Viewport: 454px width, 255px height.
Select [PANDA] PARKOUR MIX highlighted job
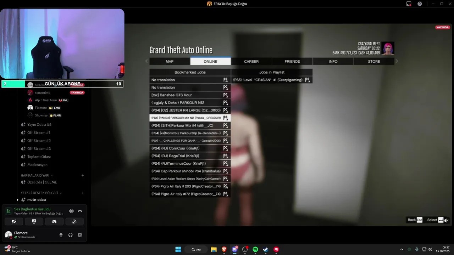190,118
